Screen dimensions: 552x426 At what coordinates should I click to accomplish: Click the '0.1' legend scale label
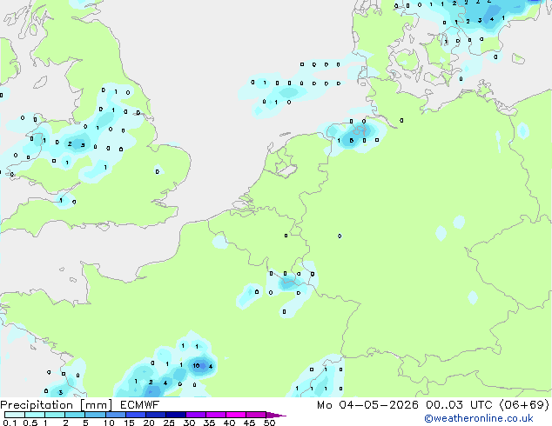point(10,423)
